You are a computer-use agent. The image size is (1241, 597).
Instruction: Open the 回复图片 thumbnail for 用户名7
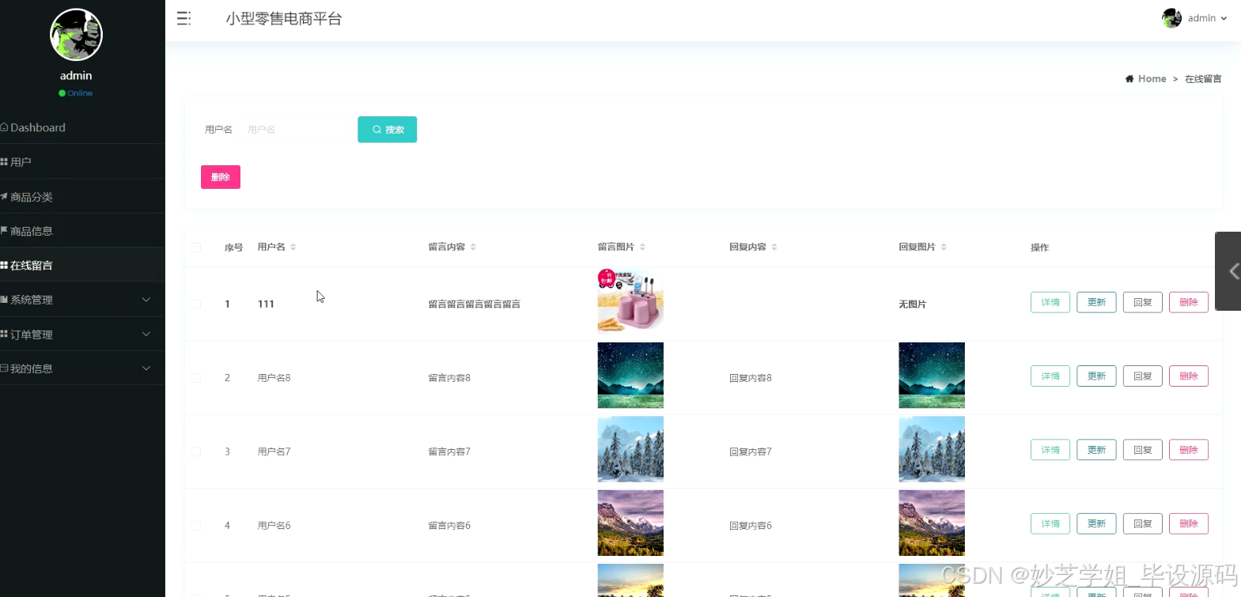pyautogui.click(x=932, y=449)
